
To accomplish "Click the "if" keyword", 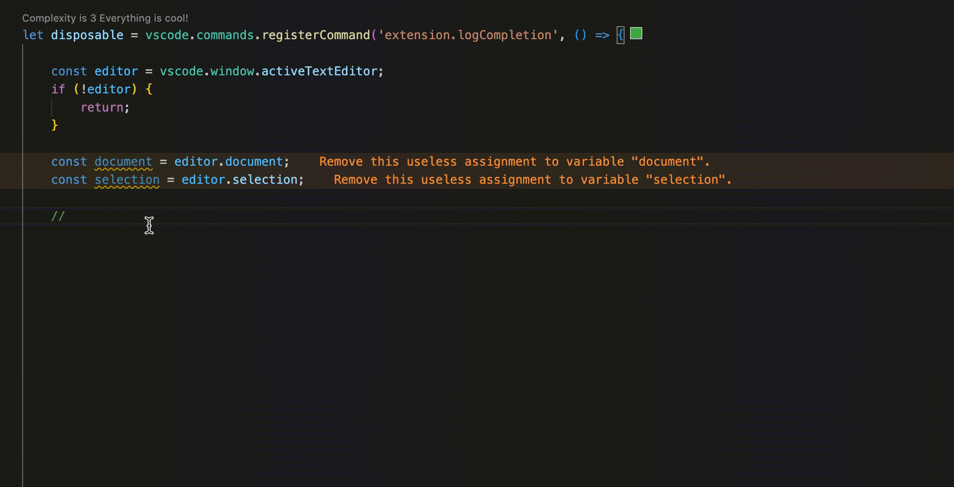I will [x=58, y=89].
